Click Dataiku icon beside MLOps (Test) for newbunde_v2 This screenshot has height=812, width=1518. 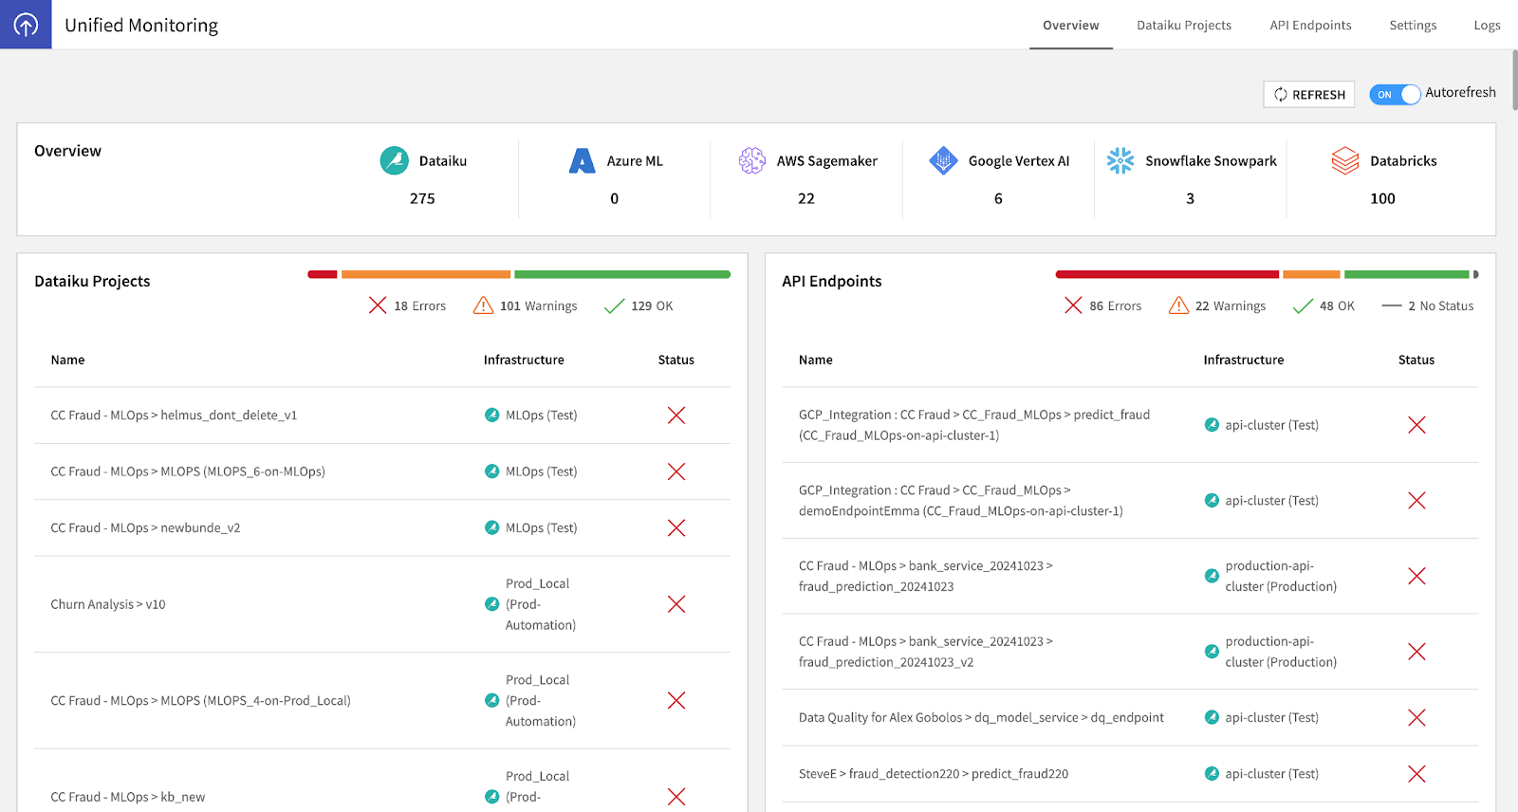click(x=491, y=527)
